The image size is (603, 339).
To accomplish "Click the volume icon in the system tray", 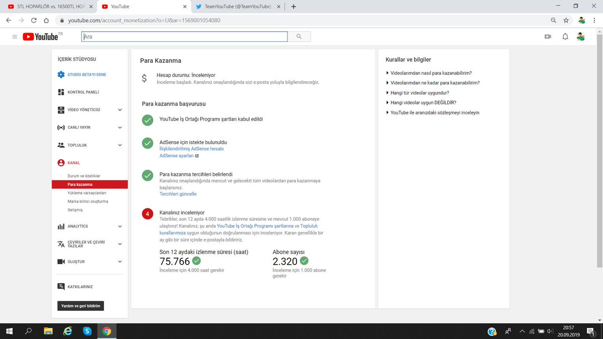I will tap(550, 331).
